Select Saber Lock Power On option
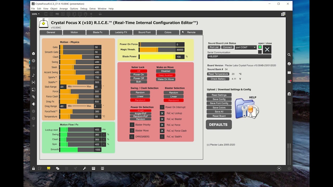The width and height of the screenshot is (333, 187). tap(139, 75)
